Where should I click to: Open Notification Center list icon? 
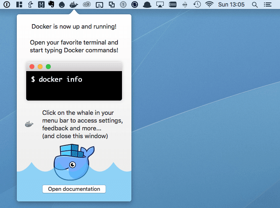267,4
